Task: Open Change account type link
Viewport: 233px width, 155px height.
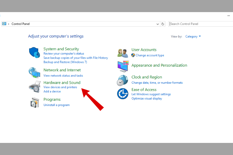Action: (150, 55)
